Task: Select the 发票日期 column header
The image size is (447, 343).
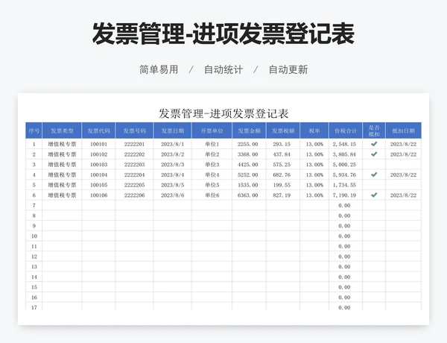Action: tap(173, 130)
